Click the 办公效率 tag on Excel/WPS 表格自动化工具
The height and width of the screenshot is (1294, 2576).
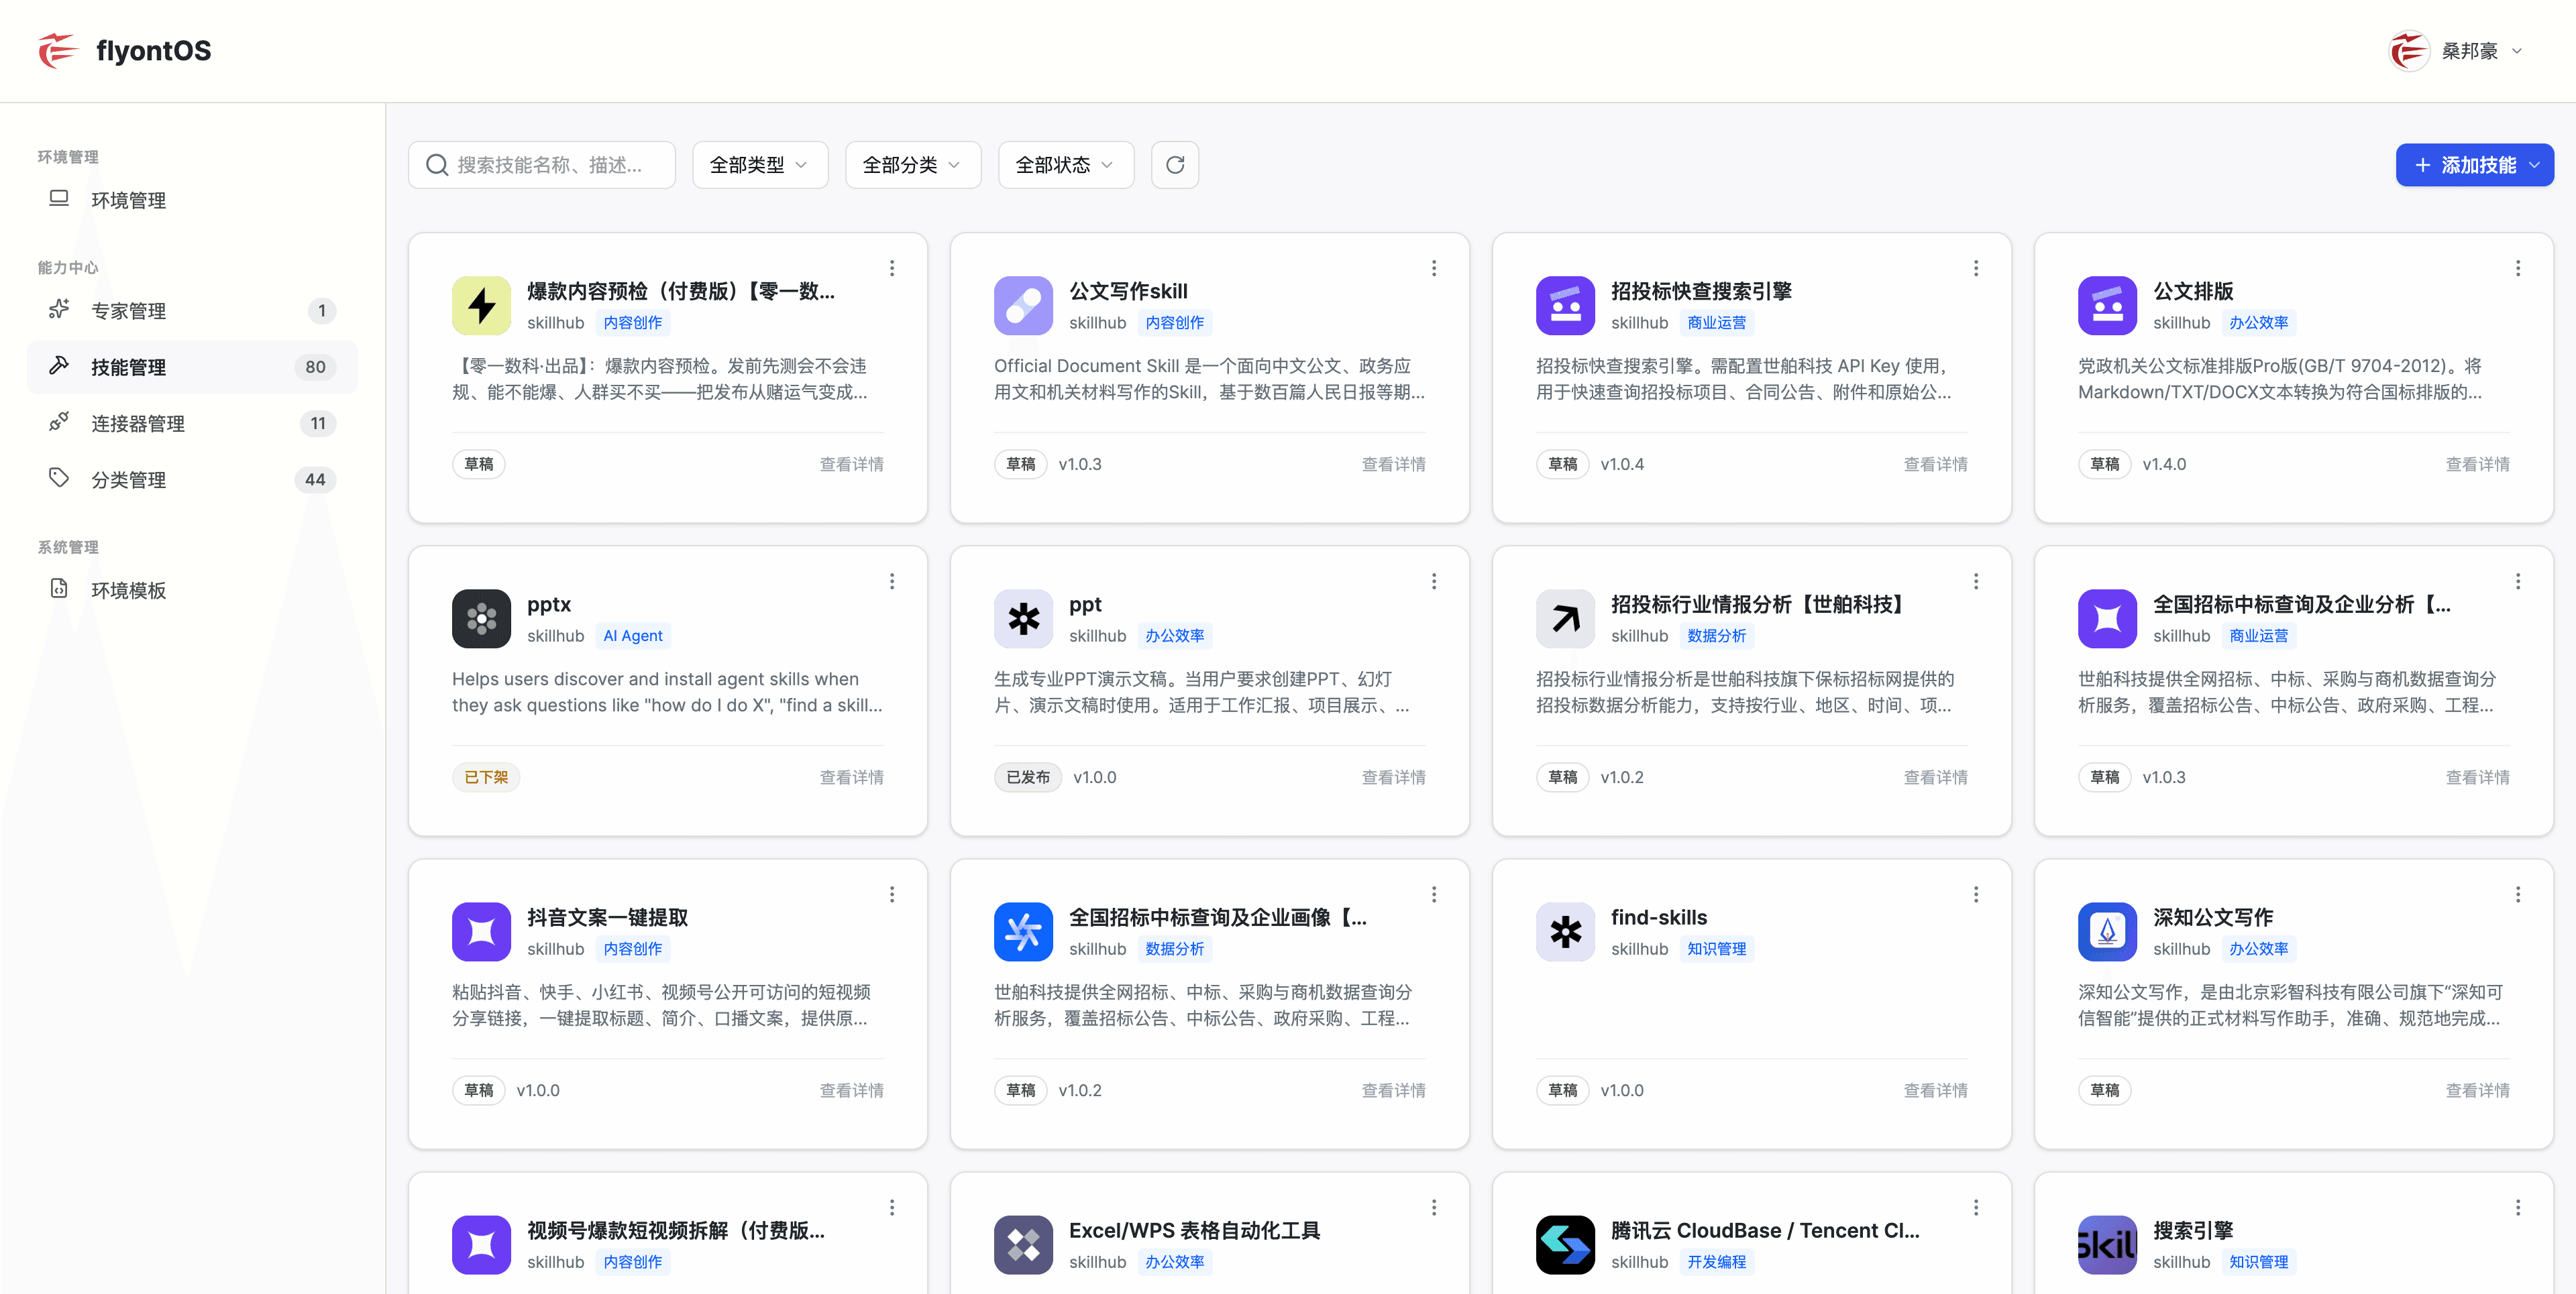click(x=1174, y=1262)
